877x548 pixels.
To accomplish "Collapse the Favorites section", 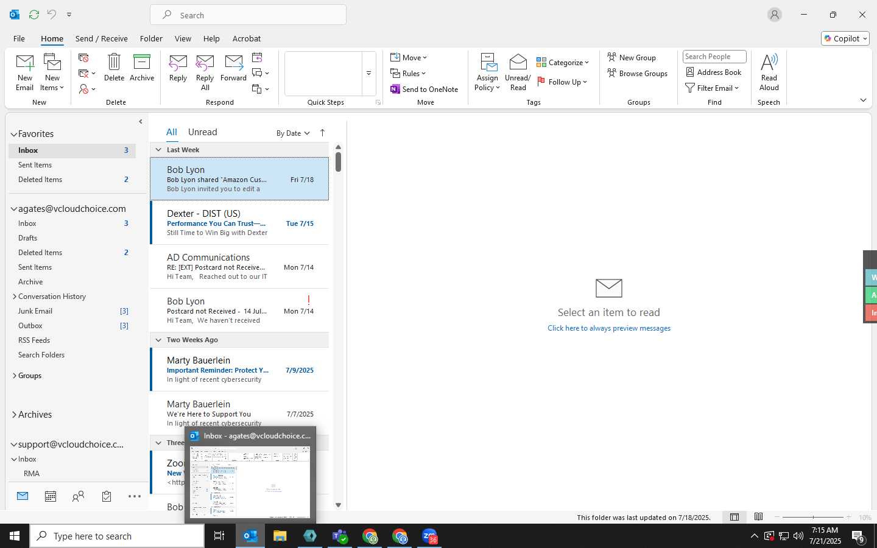I will coord(13,134).
